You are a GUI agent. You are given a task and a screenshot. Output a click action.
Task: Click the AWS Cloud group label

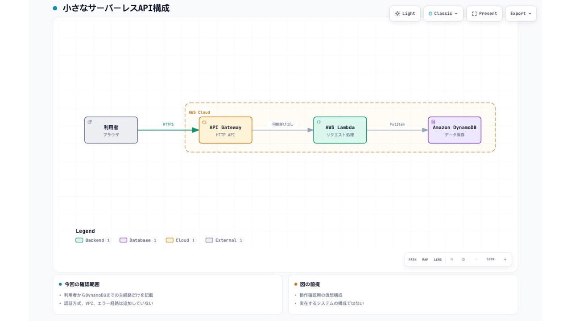(x=199, y=112)
